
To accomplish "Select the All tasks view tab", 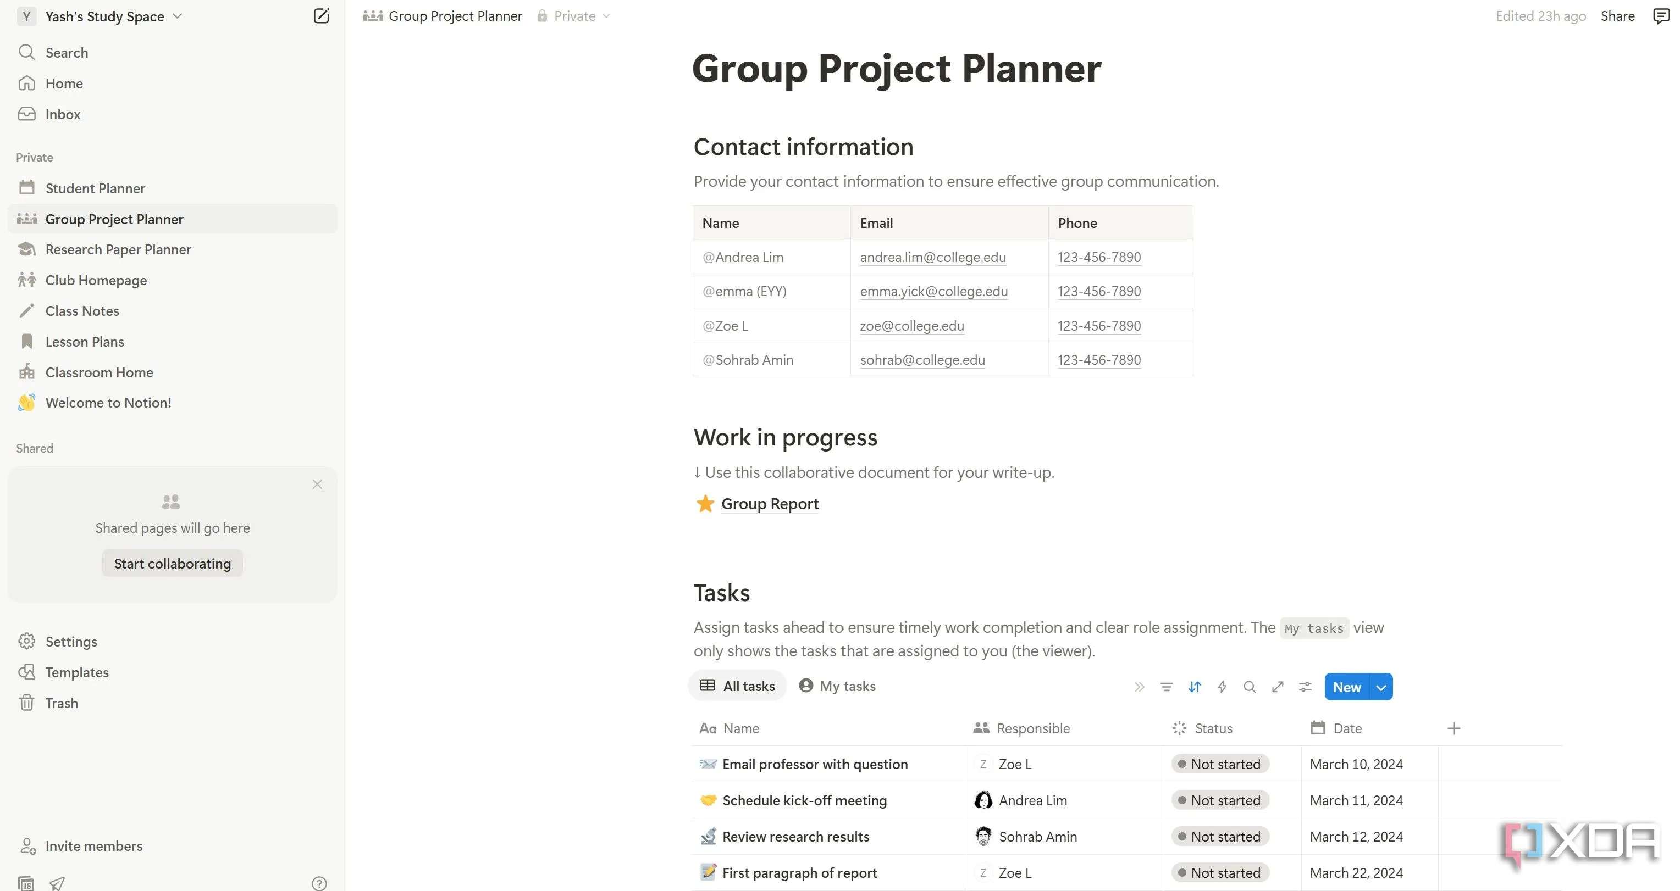I will tap(738, 686).
